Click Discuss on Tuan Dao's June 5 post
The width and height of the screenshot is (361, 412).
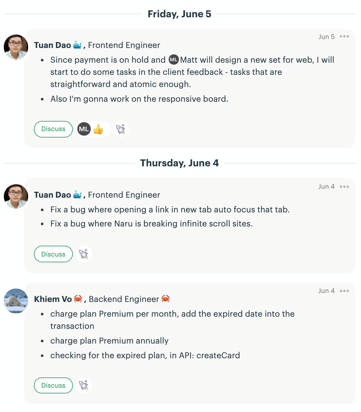click(53, 129)
